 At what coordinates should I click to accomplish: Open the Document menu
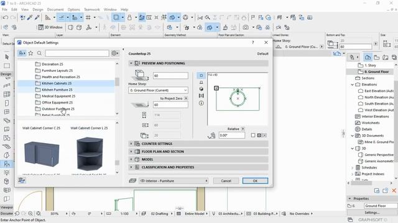(x=55, y=9)
